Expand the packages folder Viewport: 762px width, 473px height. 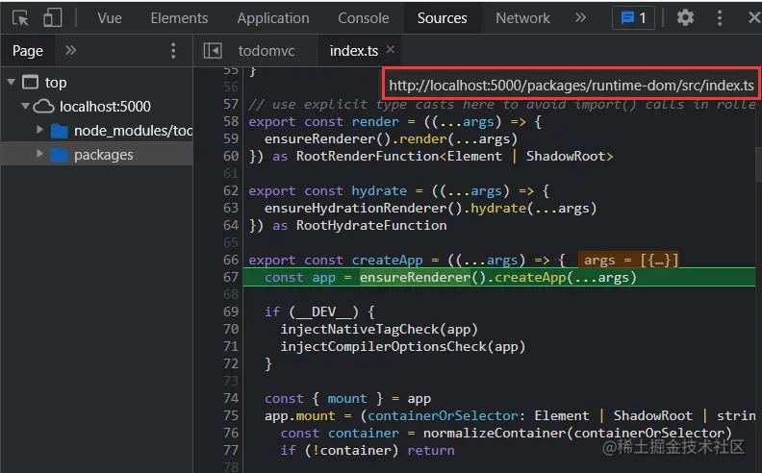point(39,154)
